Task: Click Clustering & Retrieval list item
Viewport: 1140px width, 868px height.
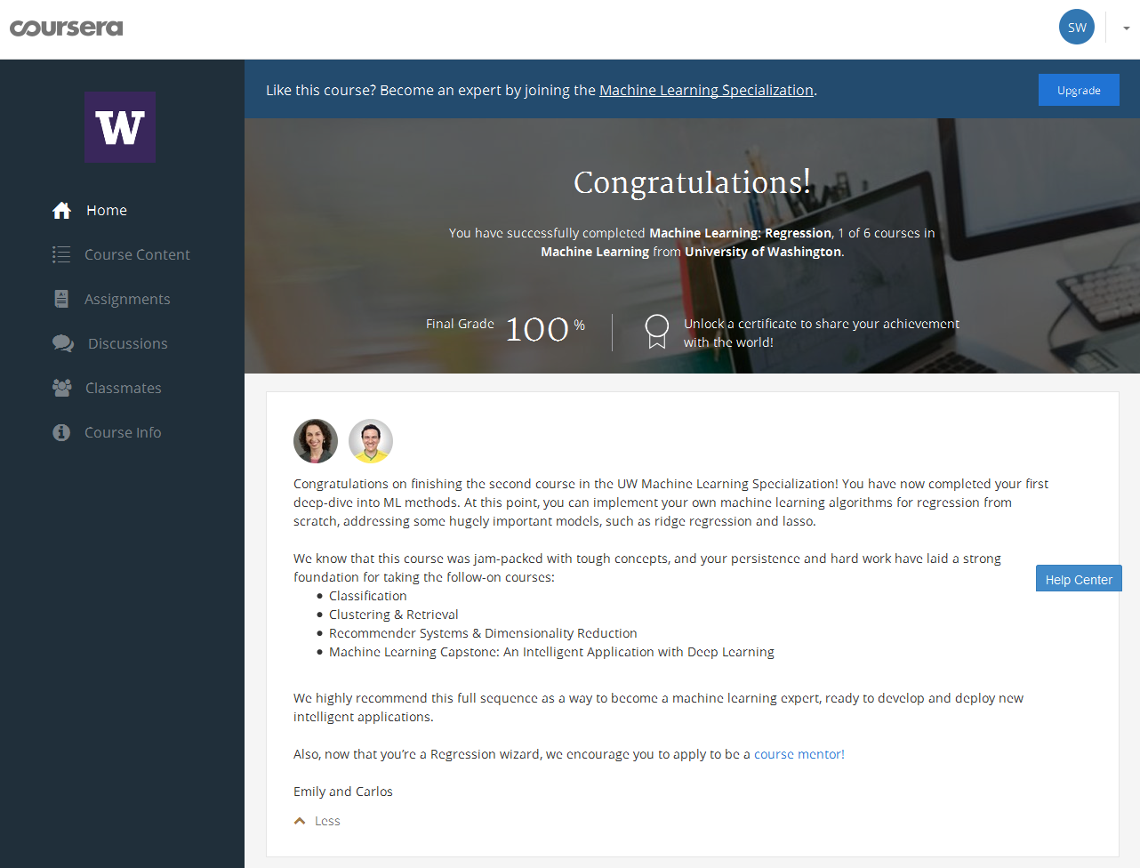Action: (394, 615)
